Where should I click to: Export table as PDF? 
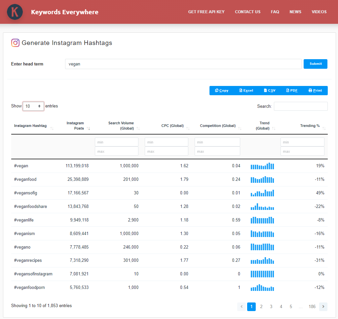click(x=292, y=91)
